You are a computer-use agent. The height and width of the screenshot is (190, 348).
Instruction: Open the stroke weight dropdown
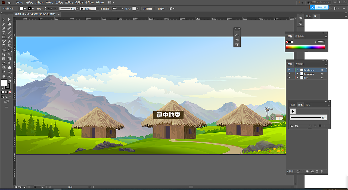point(57,9)
